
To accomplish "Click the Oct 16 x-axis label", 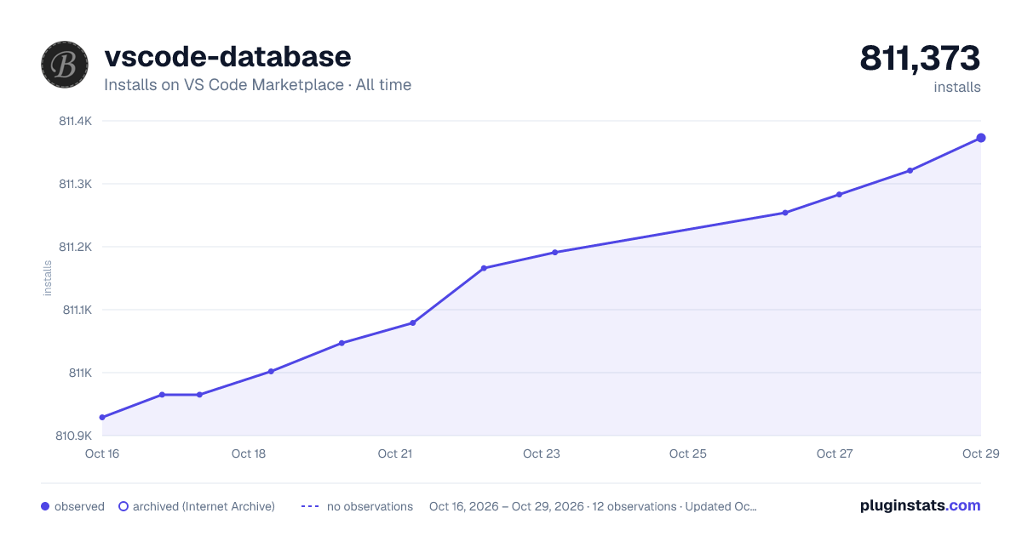I will coord(102,453).
